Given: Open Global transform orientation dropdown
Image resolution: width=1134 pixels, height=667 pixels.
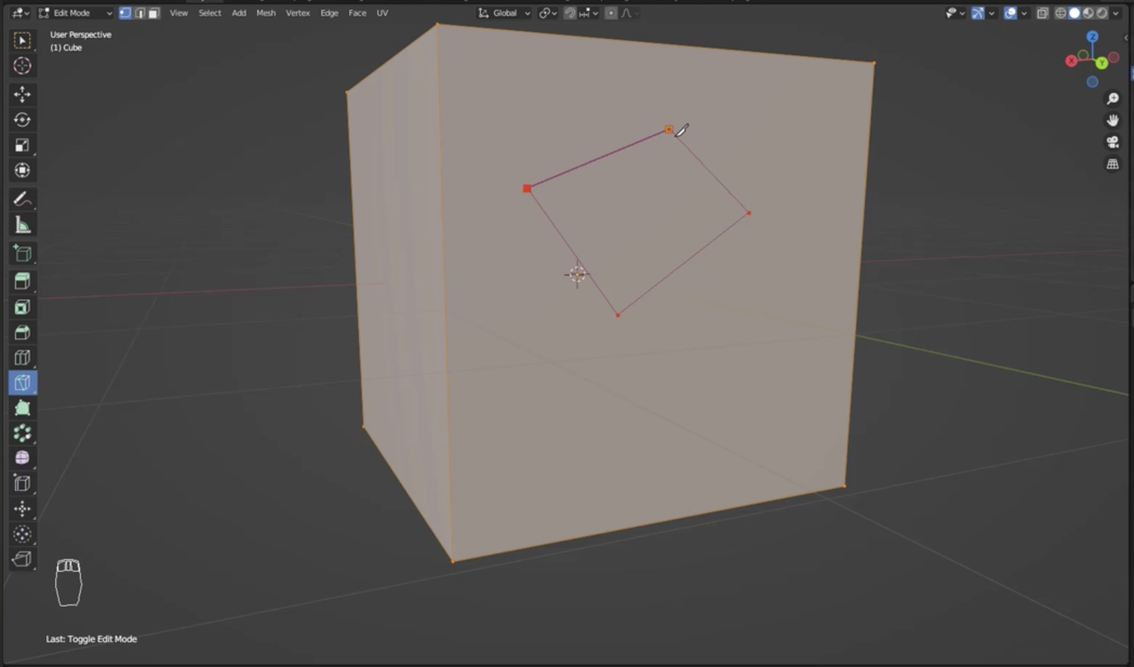Looking at the screenshot, I should (505, 13).
